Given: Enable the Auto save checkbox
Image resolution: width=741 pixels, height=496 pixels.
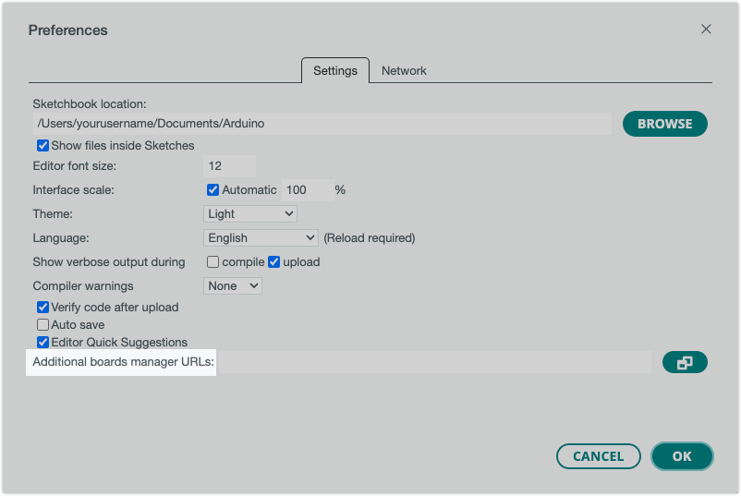Looking at the screenshot, I should click(x=43, y=325).
